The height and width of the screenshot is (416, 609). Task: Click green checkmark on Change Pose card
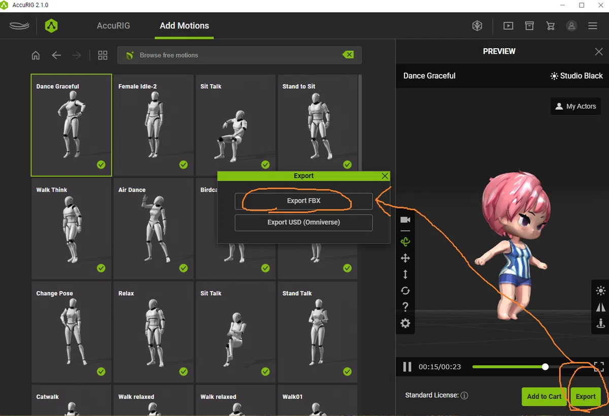(x=101, y=371)
